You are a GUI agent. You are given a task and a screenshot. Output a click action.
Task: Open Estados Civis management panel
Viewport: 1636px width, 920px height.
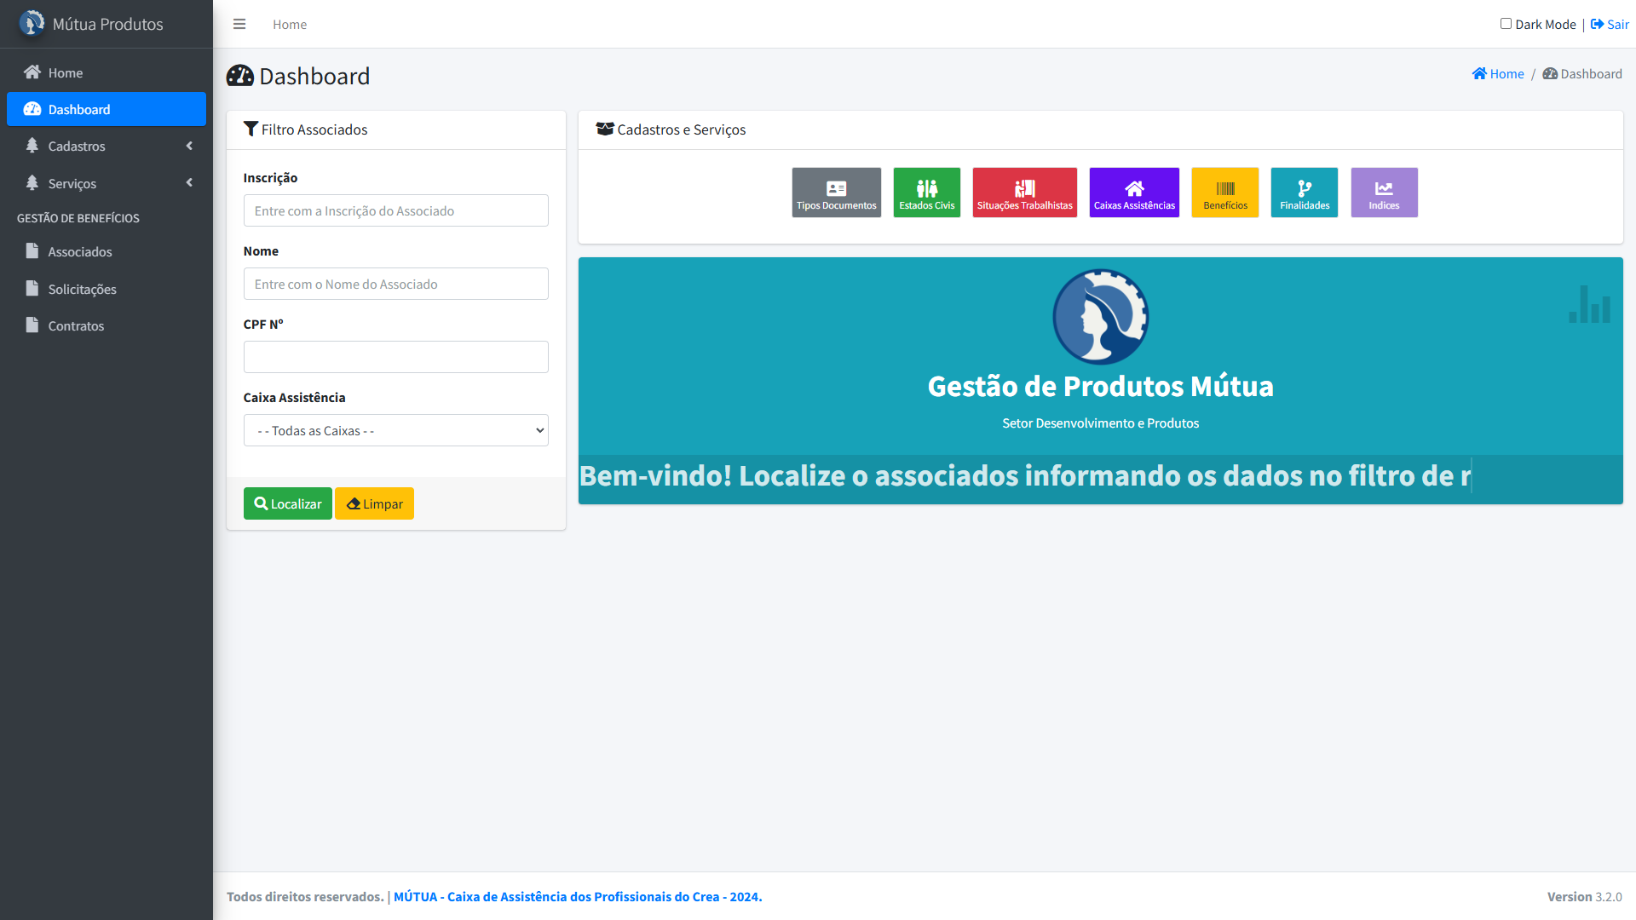pos(926,192)
